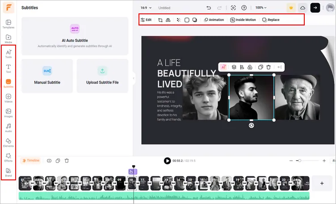Click the purple element marker above timeline
The width and height of the screenshot is (336, 204).
[133, 172]
